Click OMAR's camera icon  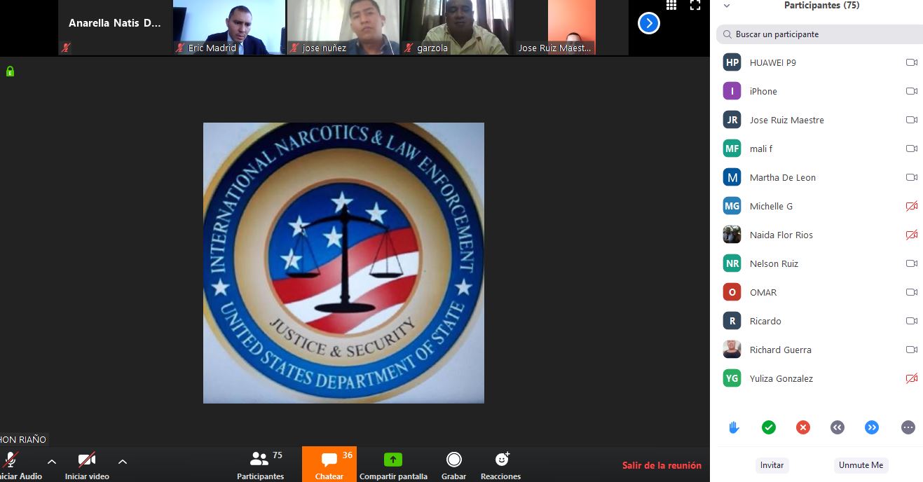(912, 292)
